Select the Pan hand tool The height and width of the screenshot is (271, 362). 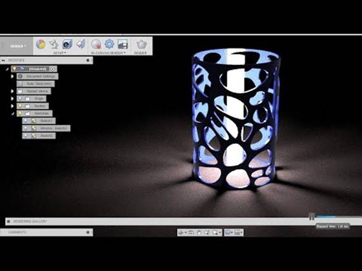(199, 232)
